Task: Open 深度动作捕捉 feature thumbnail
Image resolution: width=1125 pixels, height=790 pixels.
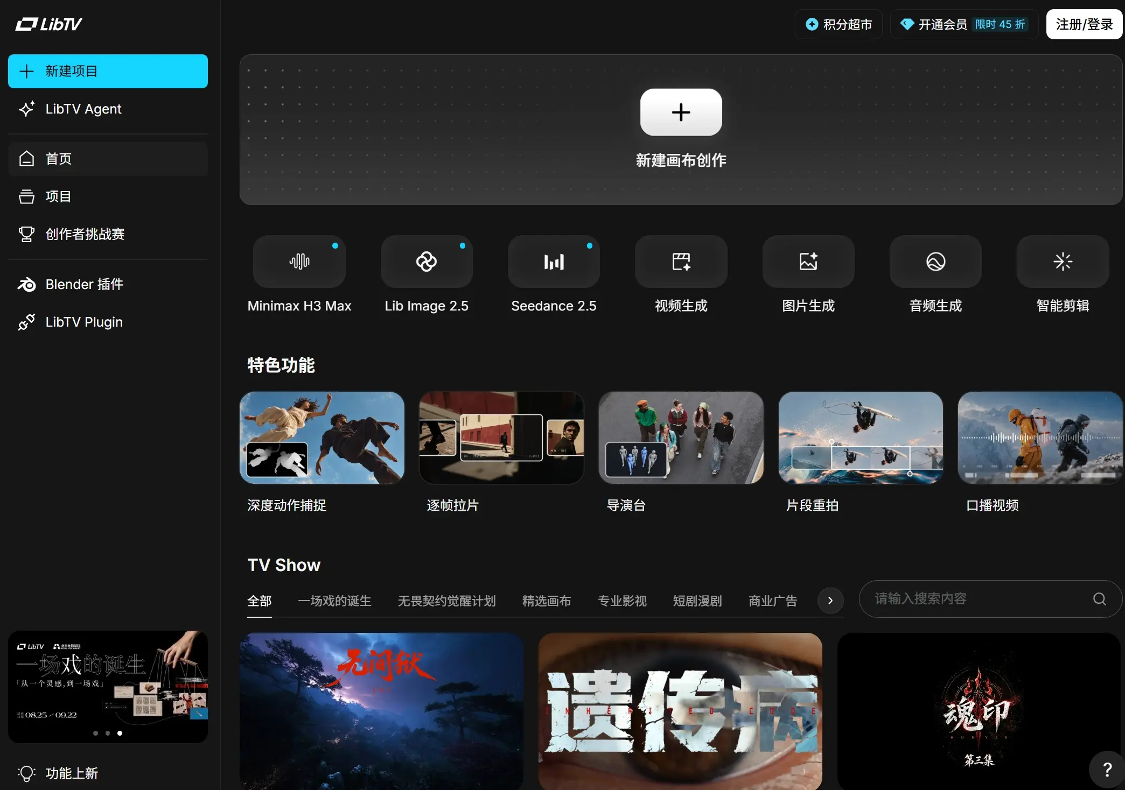Action: pyautogui.click(x=322, y=438)
